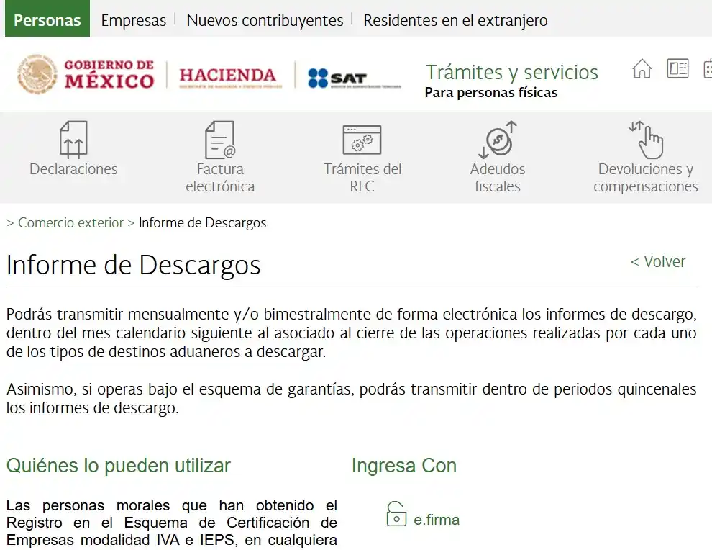This screenshot has width=712, height=550.
Task: Click the Para personas físicas subtitle
Action: [491, 93]
